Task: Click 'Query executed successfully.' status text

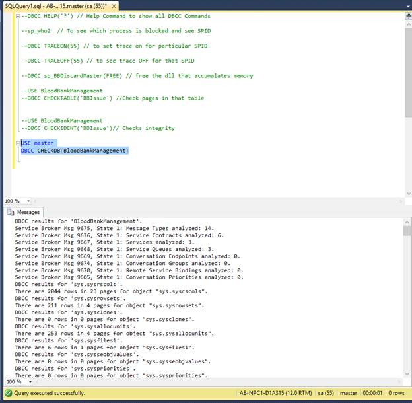Action: coord(49,393)
